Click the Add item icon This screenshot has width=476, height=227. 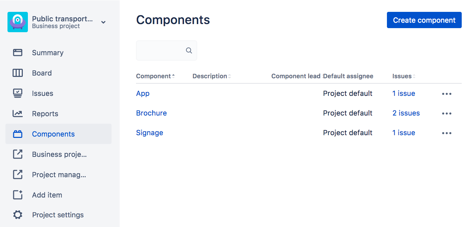point(18,195)
